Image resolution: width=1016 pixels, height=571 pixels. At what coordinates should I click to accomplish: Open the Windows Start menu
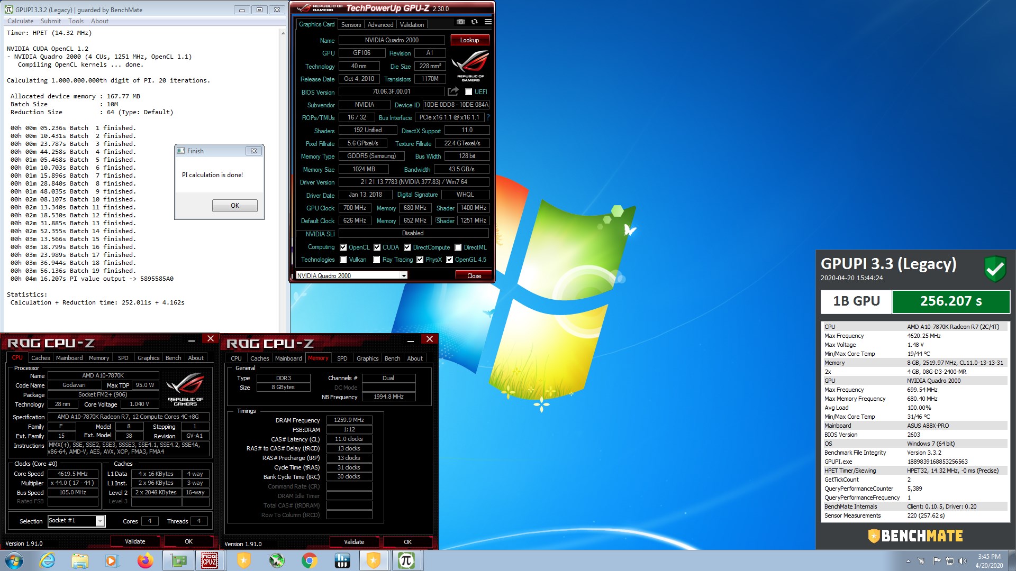tap(14, 560)
